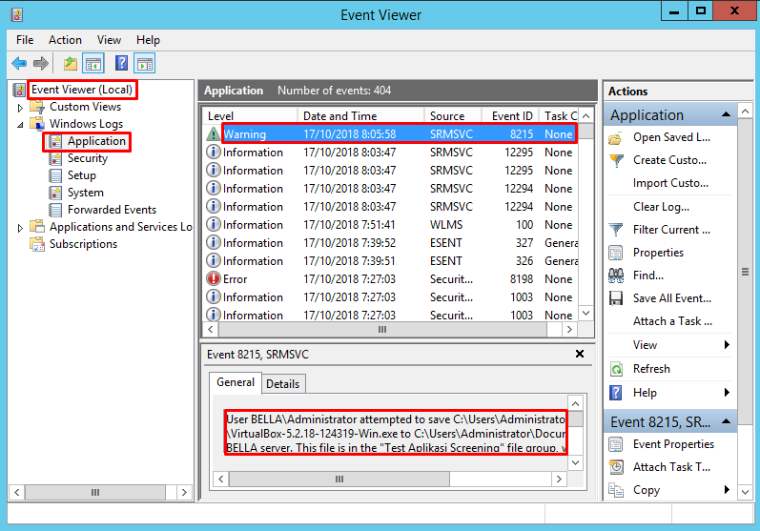Click the Custom Views folder icon
The width and height of the screenshot is (760, 531).
pyautogui.click(x=37, y=107)
